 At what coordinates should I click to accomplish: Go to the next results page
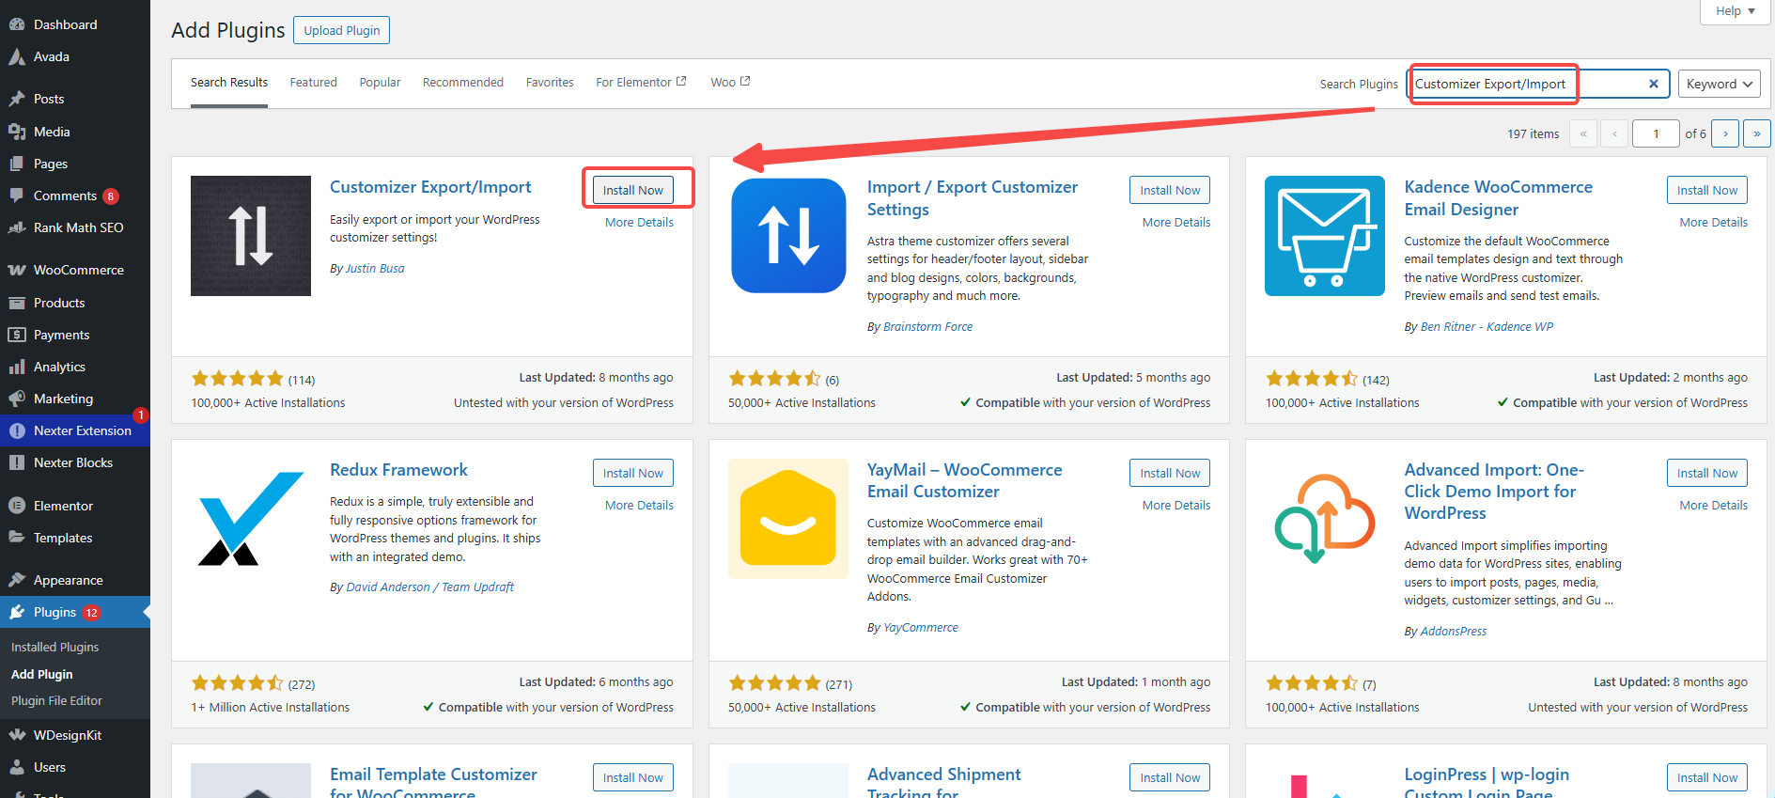point(1724,133)
